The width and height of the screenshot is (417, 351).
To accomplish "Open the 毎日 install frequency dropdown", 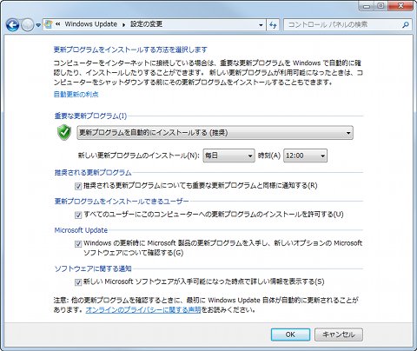I will pos(228,156).
